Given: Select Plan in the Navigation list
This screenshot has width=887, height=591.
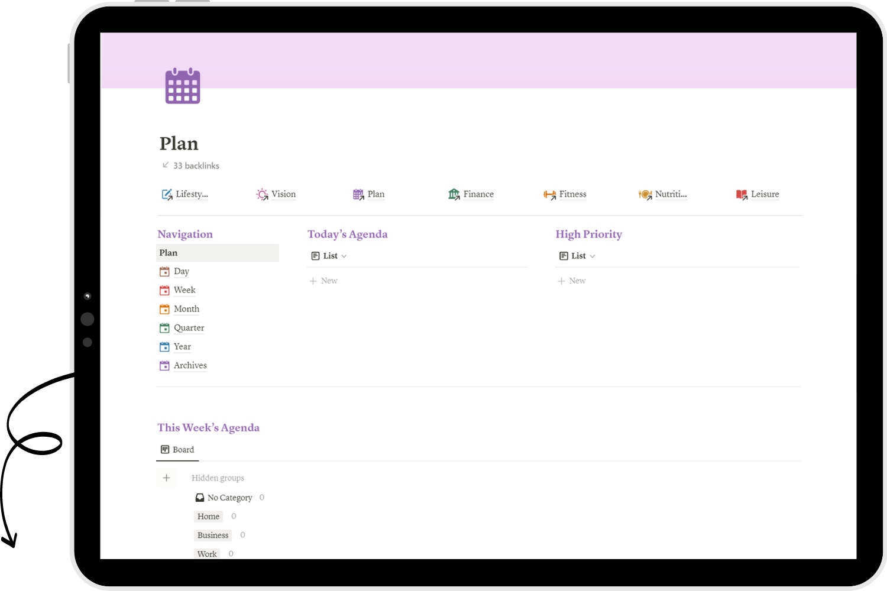Looking at the screenshot, I should 218,253.
